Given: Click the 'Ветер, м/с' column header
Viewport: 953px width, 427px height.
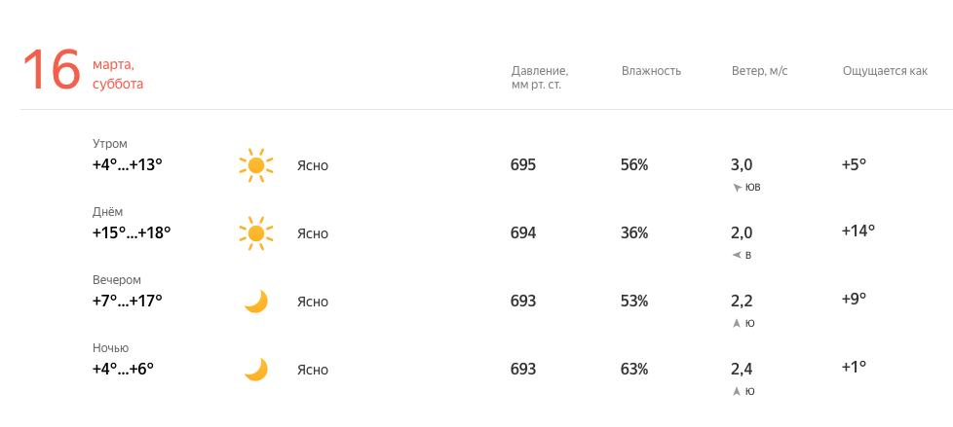Looking at the screenshot, I should click(760, 71).
